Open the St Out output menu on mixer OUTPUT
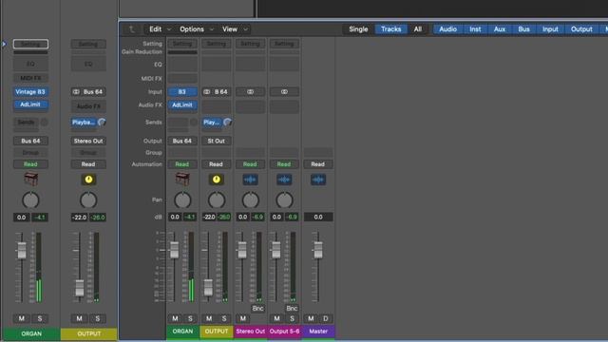This screenshot has width=608, height=342. coord(216,141)
